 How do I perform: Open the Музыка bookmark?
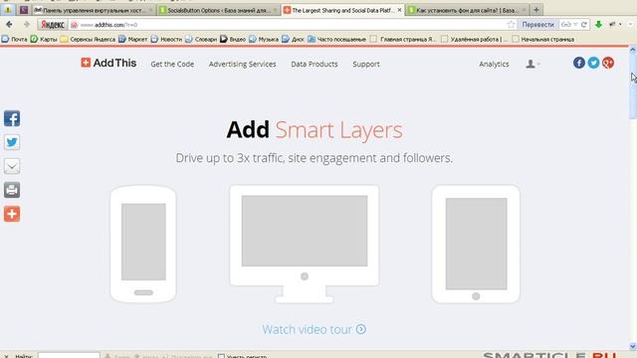[264, 40]
